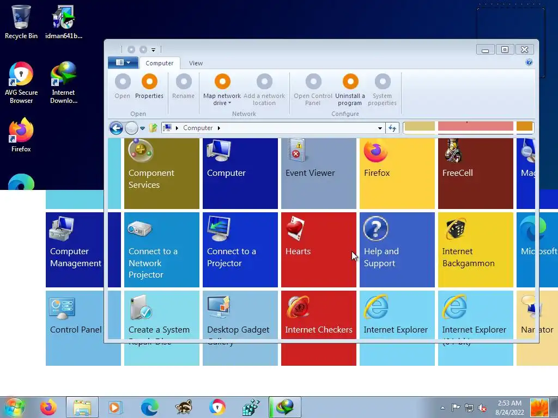
Task: Open the Narrator tile
Action: click(x=537, y=328)
